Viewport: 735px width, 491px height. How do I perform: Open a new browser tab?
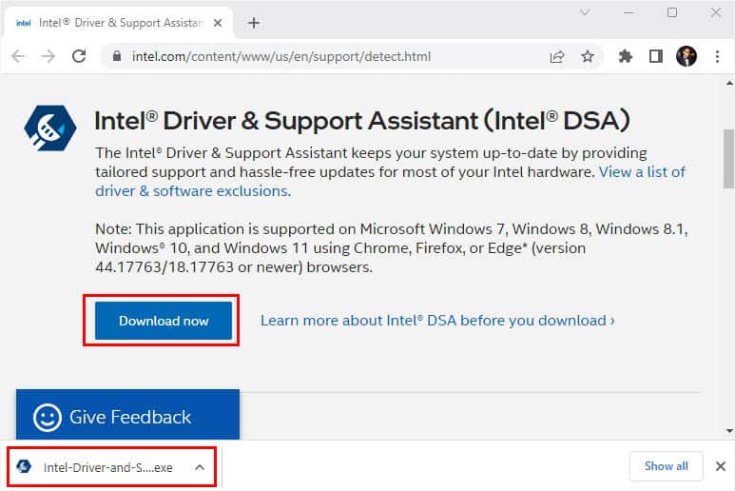click(254, 23)
